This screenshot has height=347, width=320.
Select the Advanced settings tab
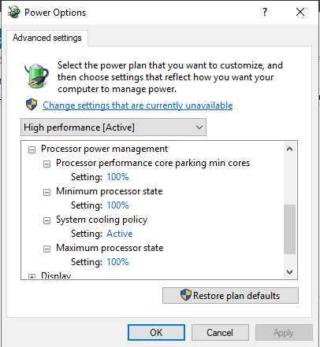(x=47, y=38)
